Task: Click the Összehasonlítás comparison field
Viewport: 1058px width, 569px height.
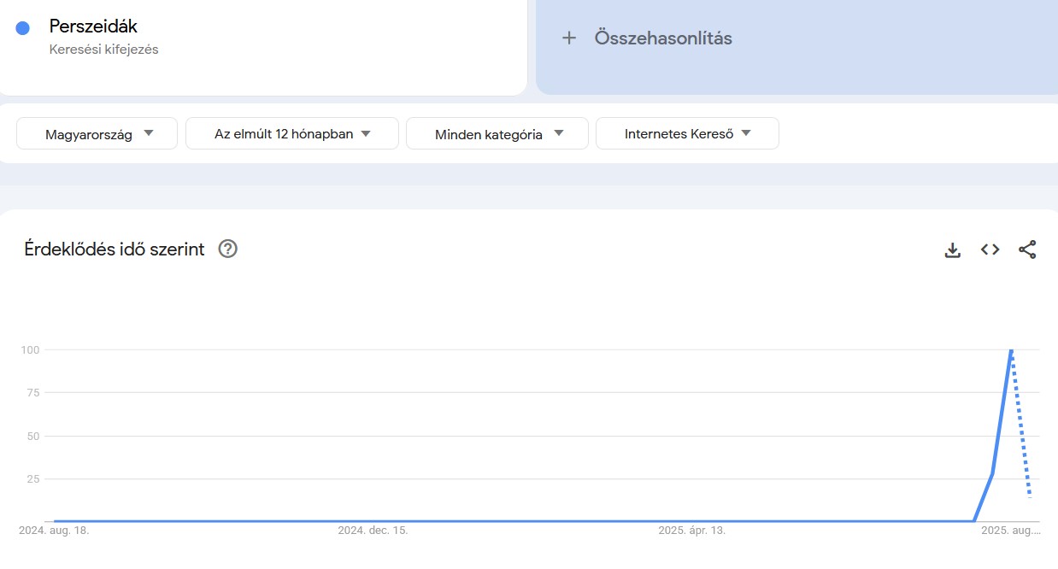Action: 662,38
